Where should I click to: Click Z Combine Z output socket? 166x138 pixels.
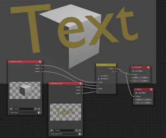click(116, 72)
